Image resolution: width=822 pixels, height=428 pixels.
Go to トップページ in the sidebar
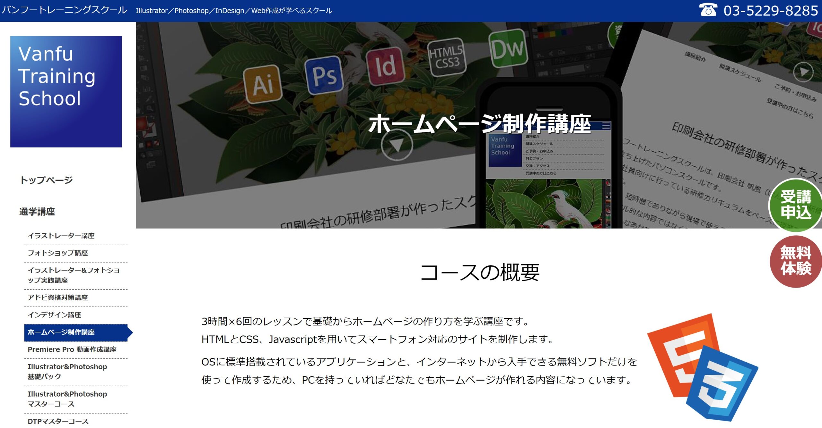[46, 180]
